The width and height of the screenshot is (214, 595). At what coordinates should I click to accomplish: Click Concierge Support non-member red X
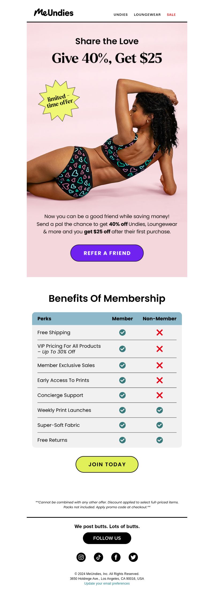(x=160, y=395)
